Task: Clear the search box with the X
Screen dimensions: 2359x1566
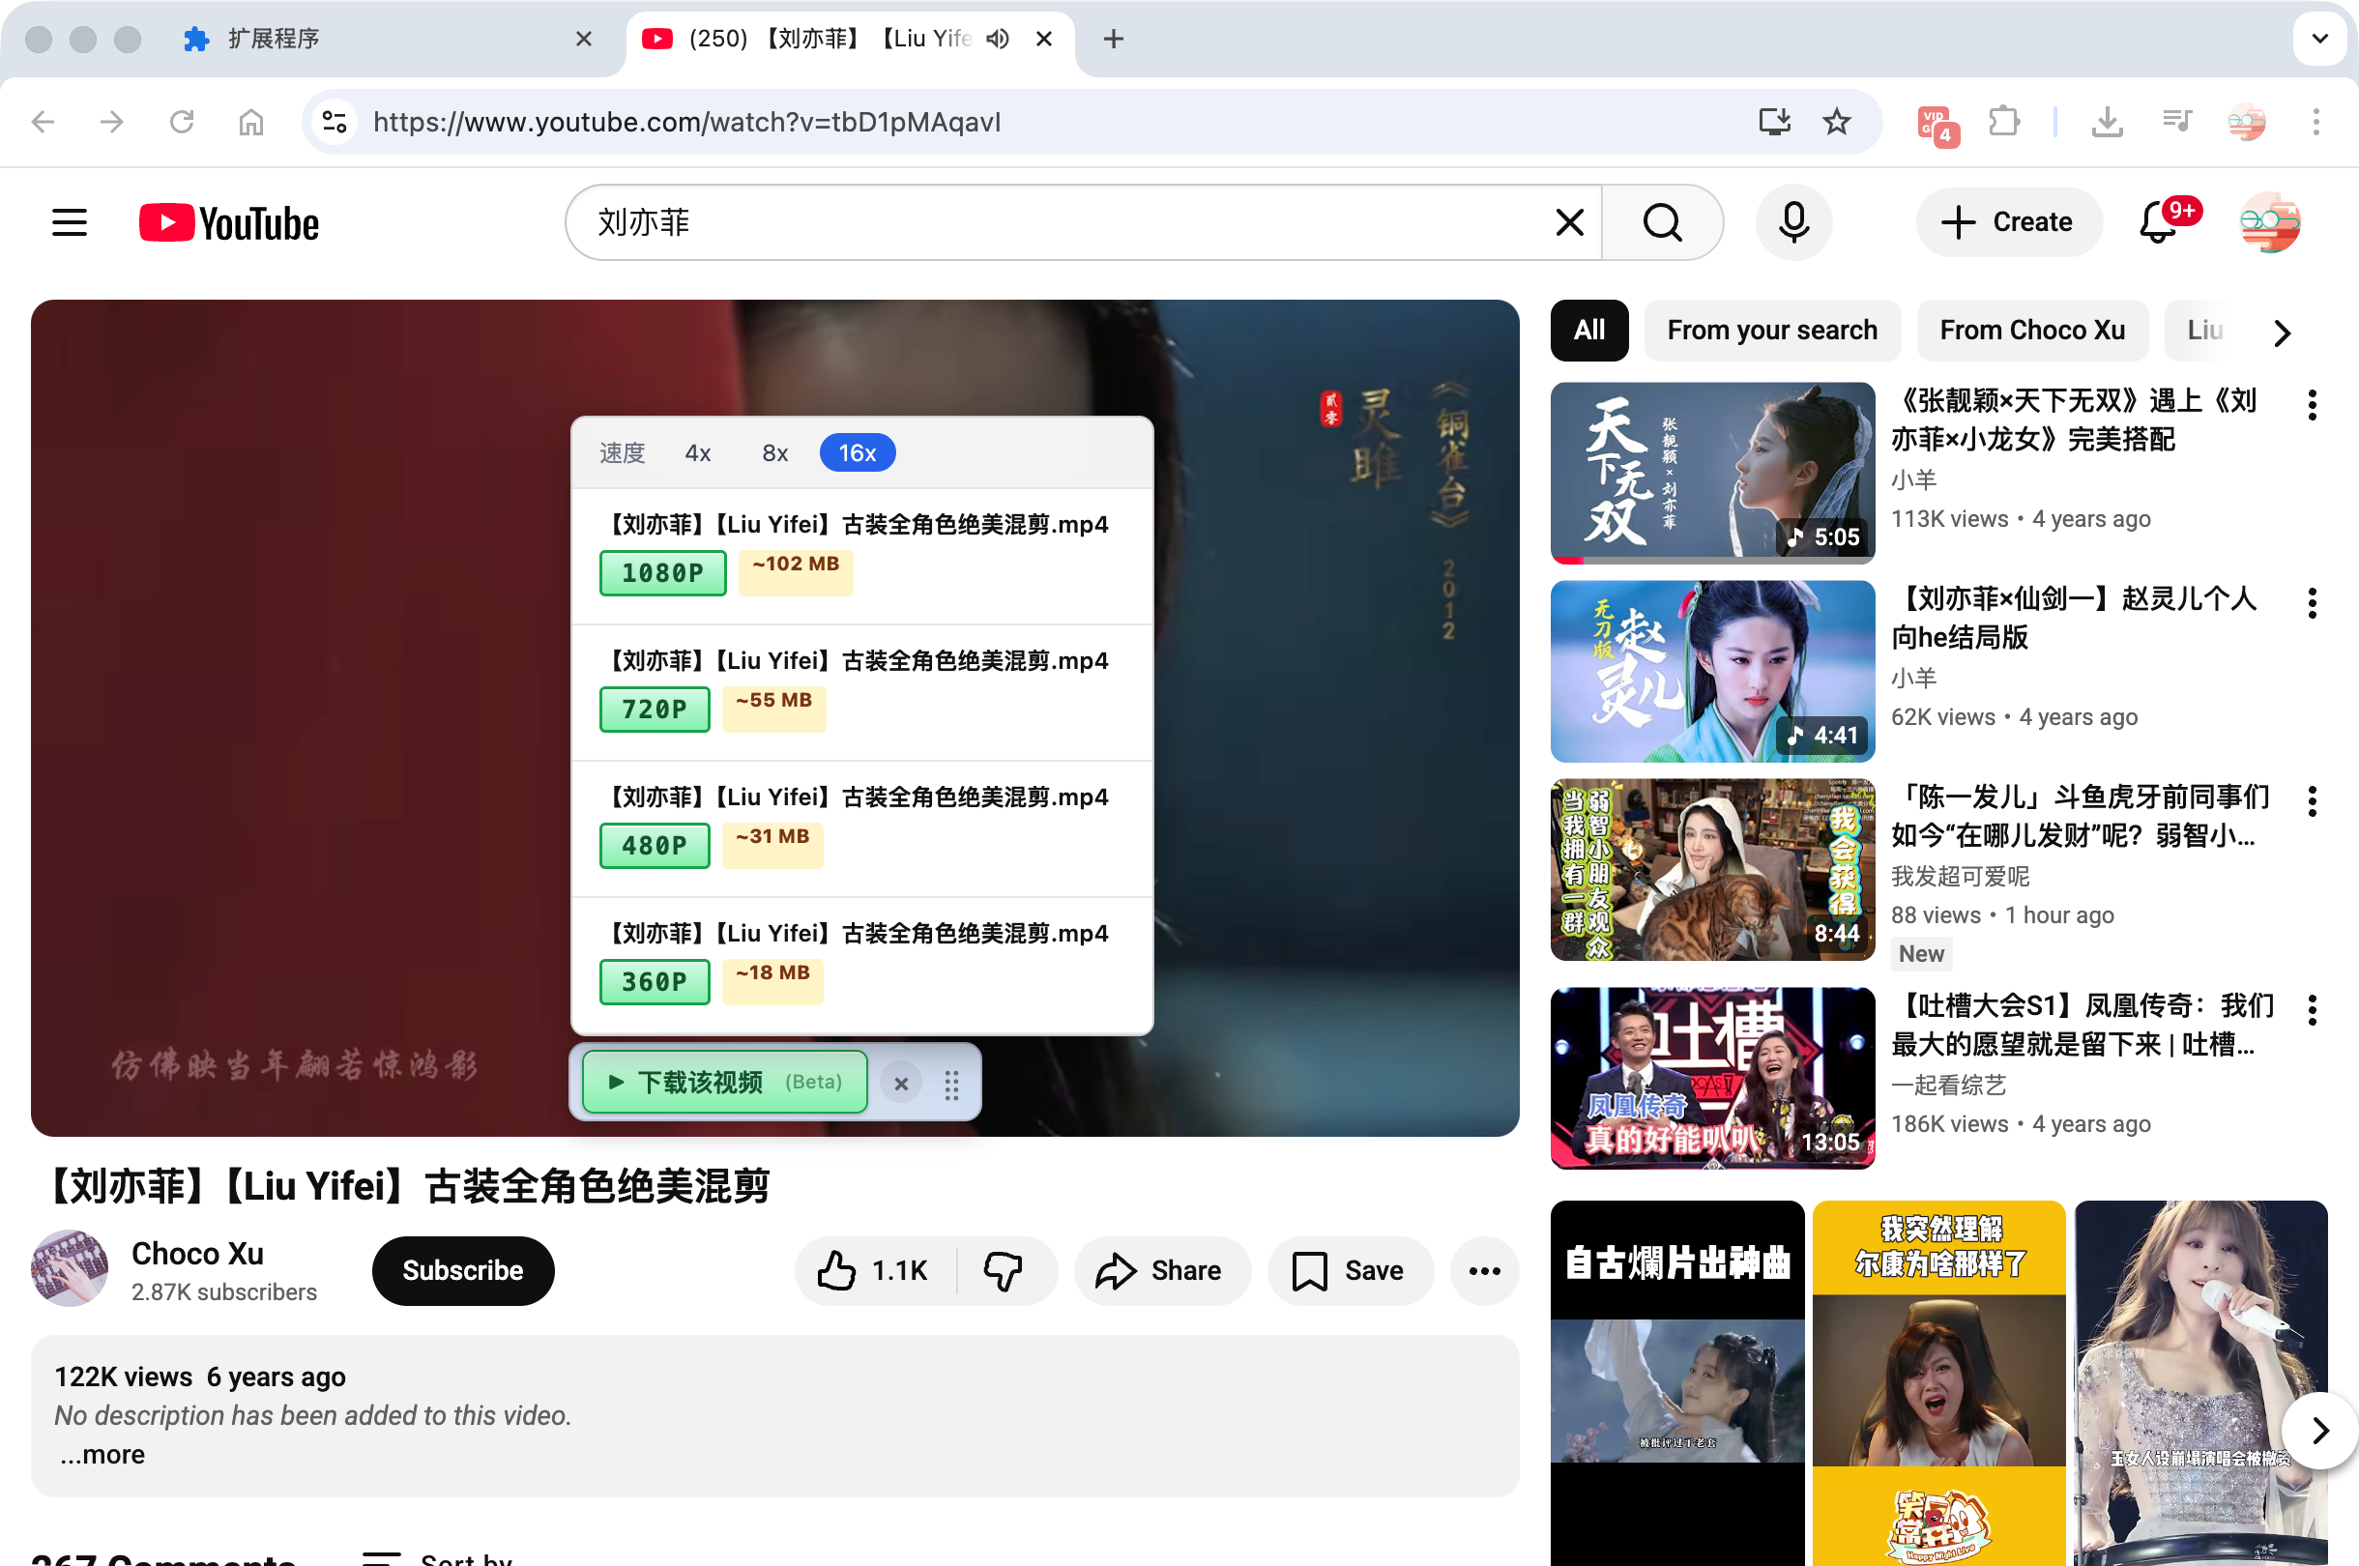Action: [x=1569, y=221]
